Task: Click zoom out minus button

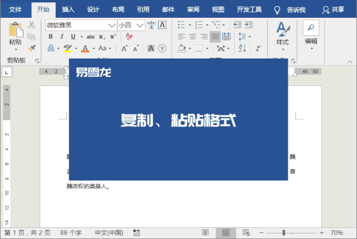Action: (x=261, y=233)
